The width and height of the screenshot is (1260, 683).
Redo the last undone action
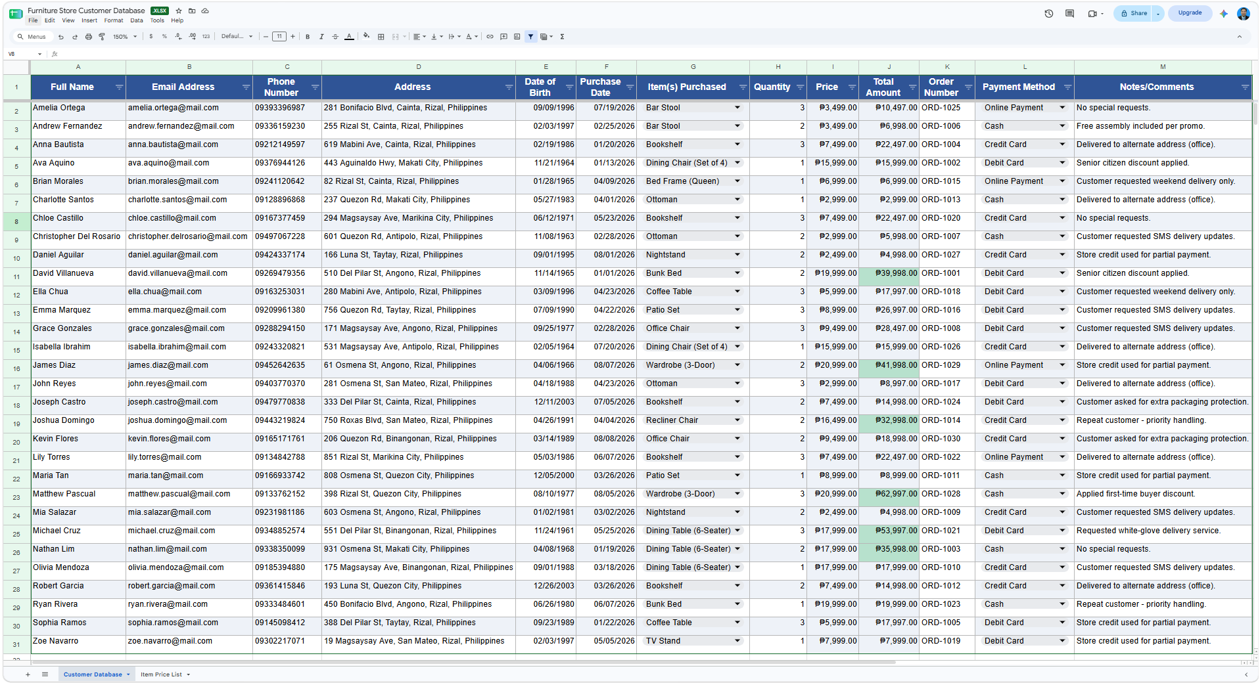pyautogui.click(x=75, y=37)
